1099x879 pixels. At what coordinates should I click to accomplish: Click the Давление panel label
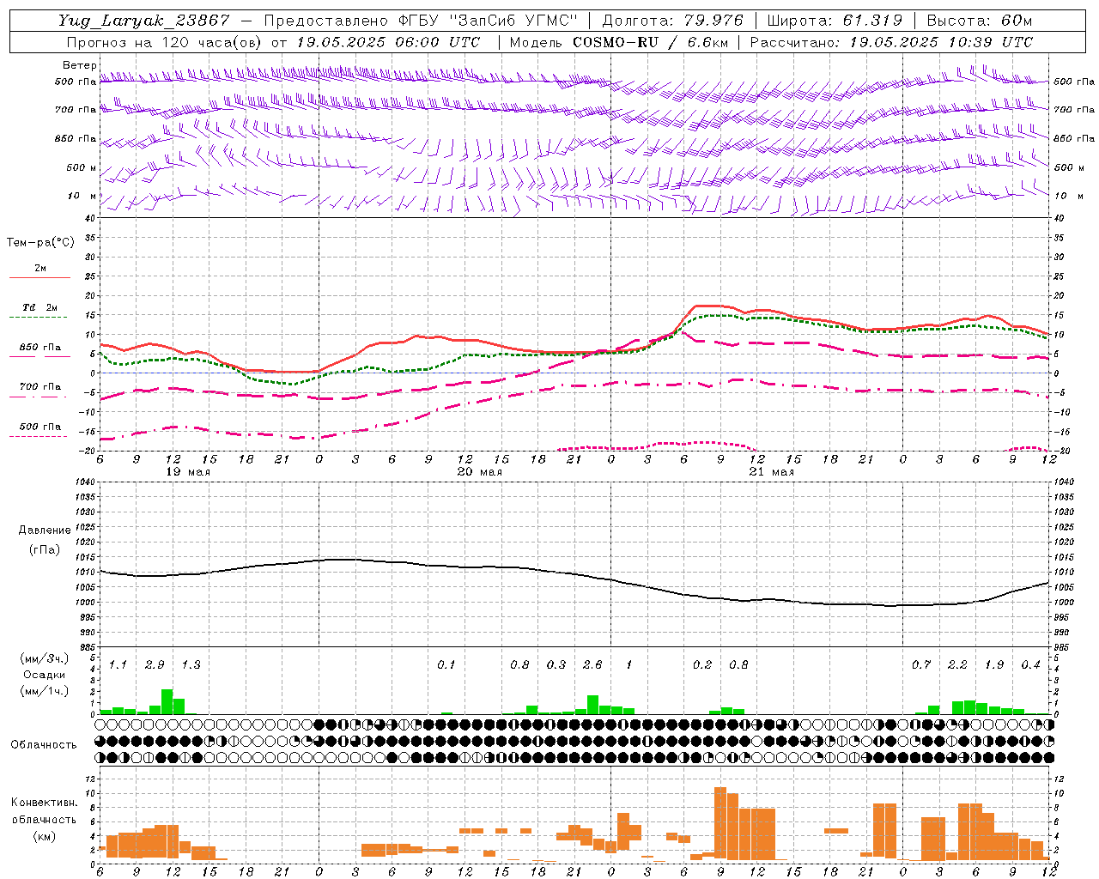46,530
